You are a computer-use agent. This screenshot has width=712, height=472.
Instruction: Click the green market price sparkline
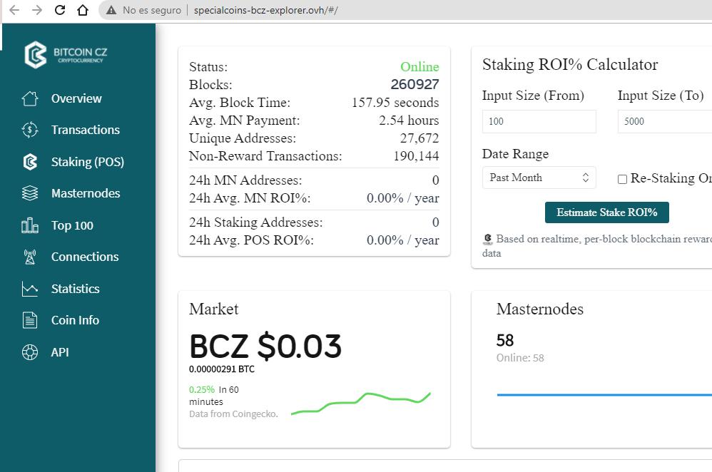(x=361, y=403)
